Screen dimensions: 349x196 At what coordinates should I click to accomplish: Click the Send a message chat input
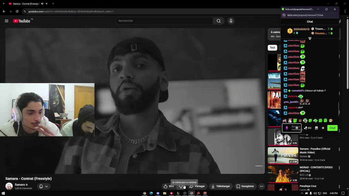click(x=291, y=128)
